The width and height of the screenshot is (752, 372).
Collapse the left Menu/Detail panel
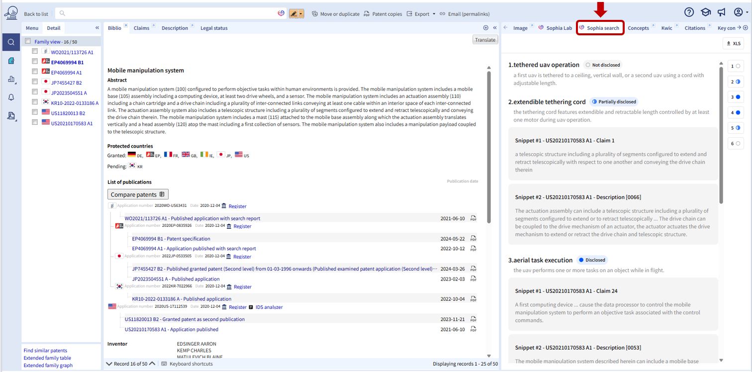(97, 28)
